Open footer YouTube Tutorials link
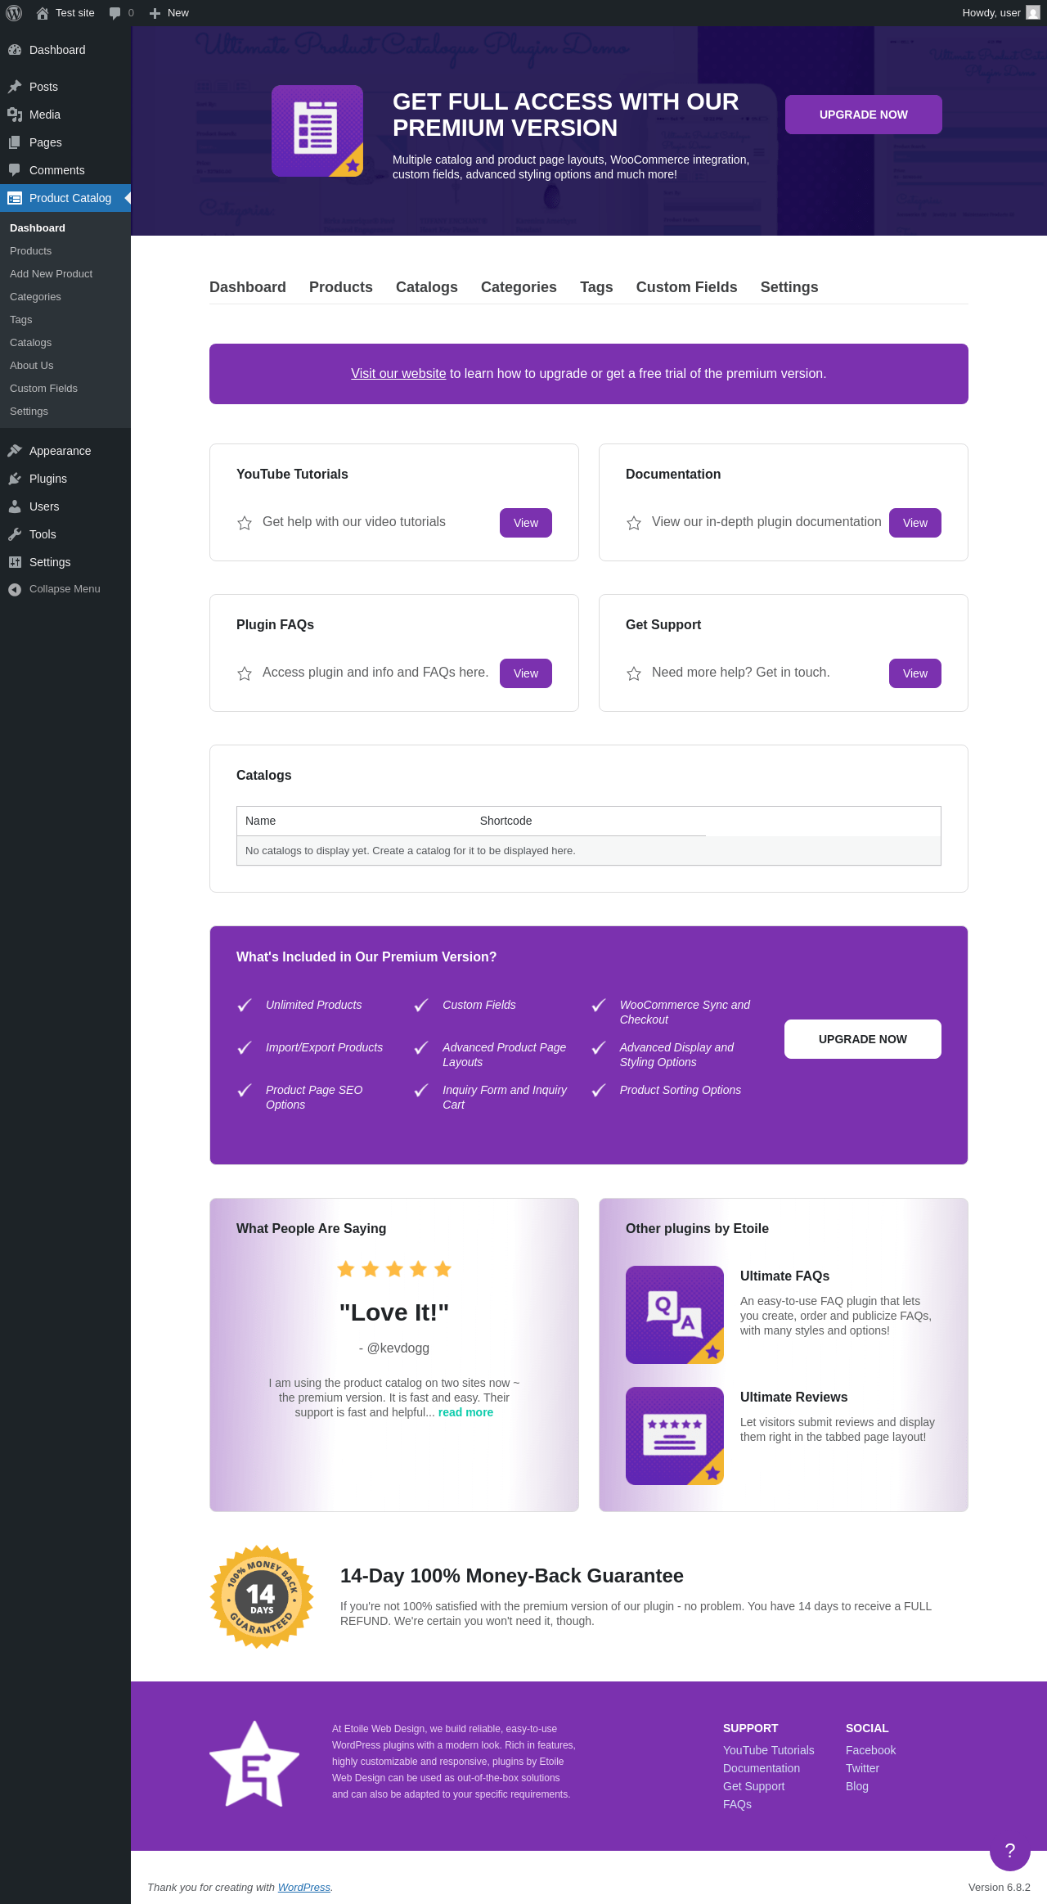The width and height of the screenshot is (1047, 1904). coord(769,1750)
